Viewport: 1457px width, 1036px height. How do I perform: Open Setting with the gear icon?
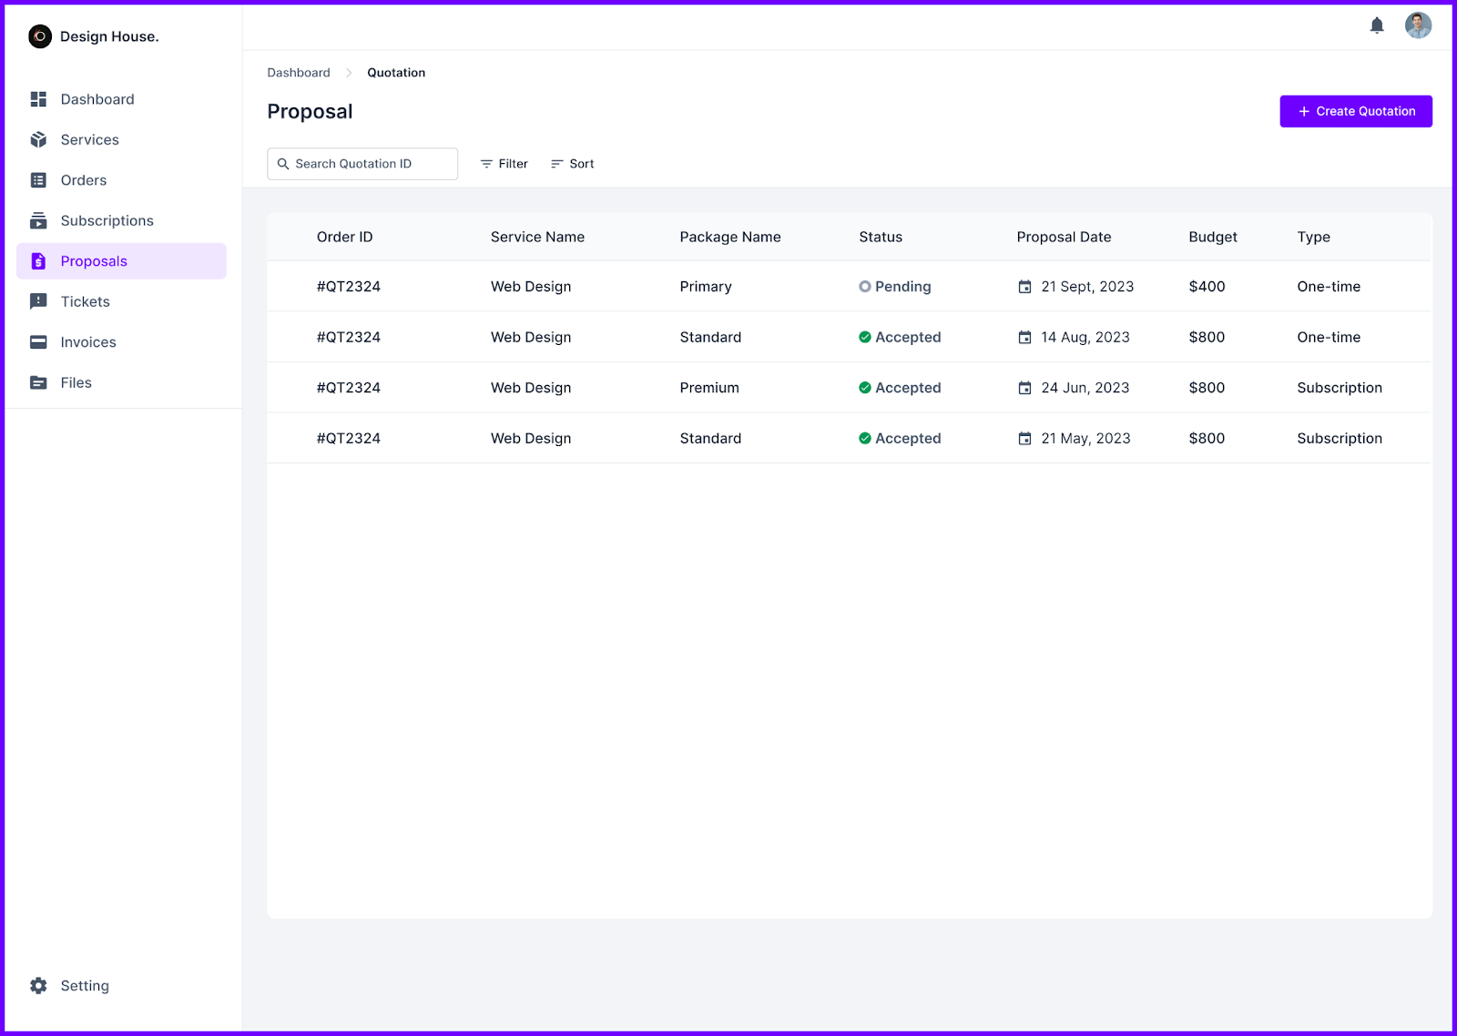coord(38,986)
